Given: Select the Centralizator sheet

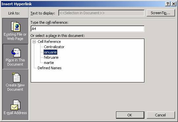Looking at the screenshot, I should (54, 47).
